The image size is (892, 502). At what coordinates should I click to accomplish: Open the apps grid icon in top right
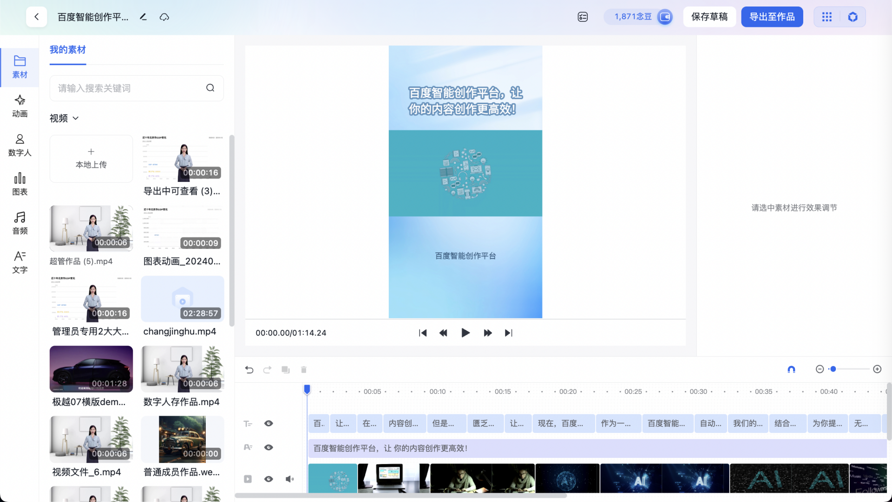tap(827, 17)
